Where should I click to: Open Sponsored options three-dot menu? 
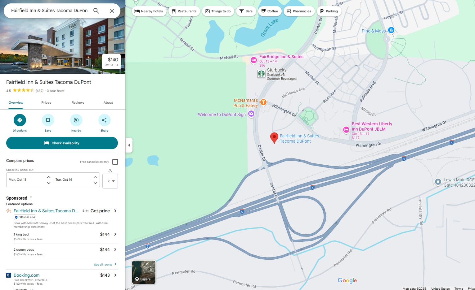[x=31, y=198]
